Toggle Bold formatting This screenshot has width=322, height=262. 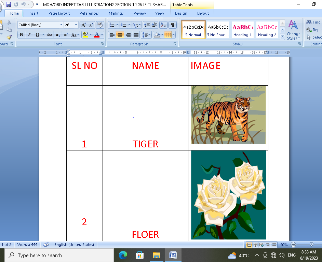point(21,35)
